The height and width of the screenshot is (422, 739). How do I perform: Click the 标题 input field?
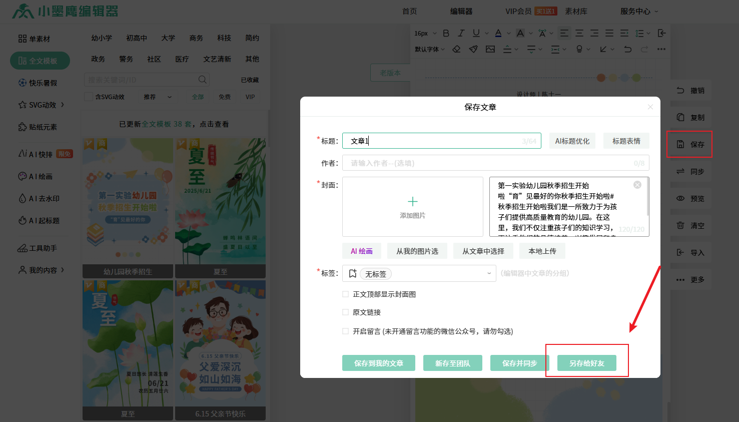coord(442,141)
